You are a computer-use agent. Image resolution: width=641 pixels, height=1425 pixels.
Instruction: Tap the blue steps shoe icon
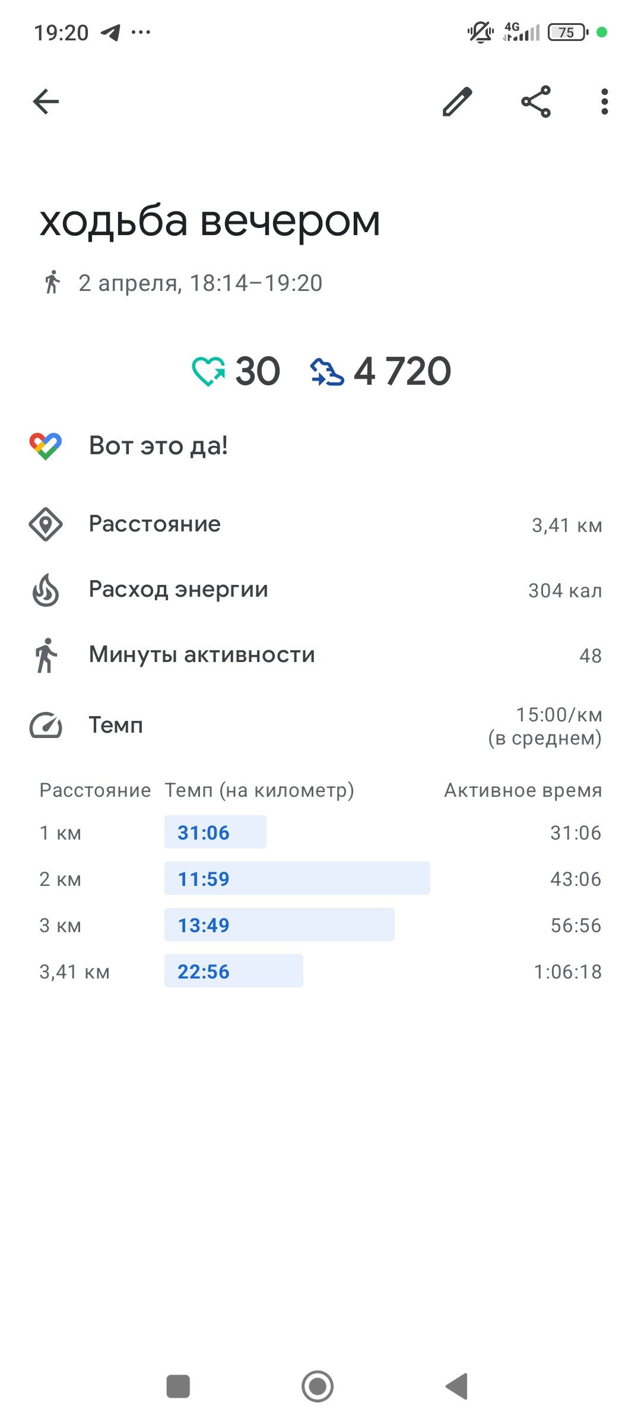(327, 372)
